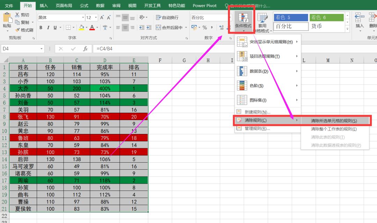Toggle bold formatting on selected cells

tap(41, 27)
